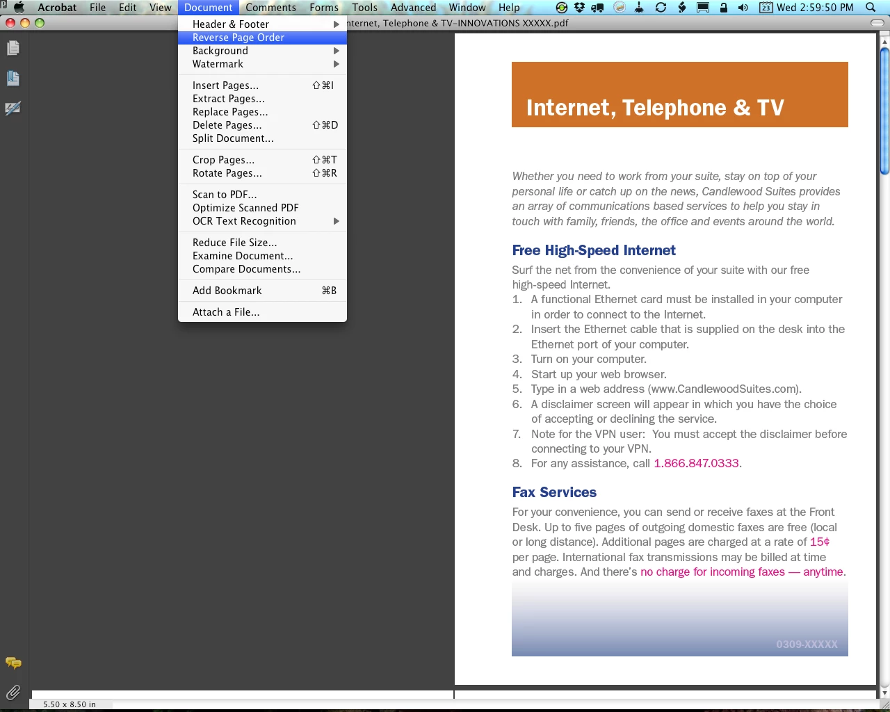Click the phone number 1.866.847.0333

pos(696,463)
